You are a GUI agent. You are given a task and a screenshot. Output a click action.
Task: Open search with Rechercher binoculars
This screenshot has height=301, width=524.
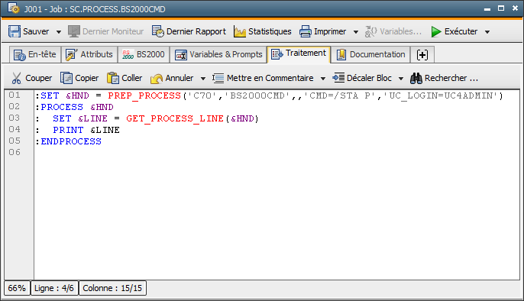point(416,78)
